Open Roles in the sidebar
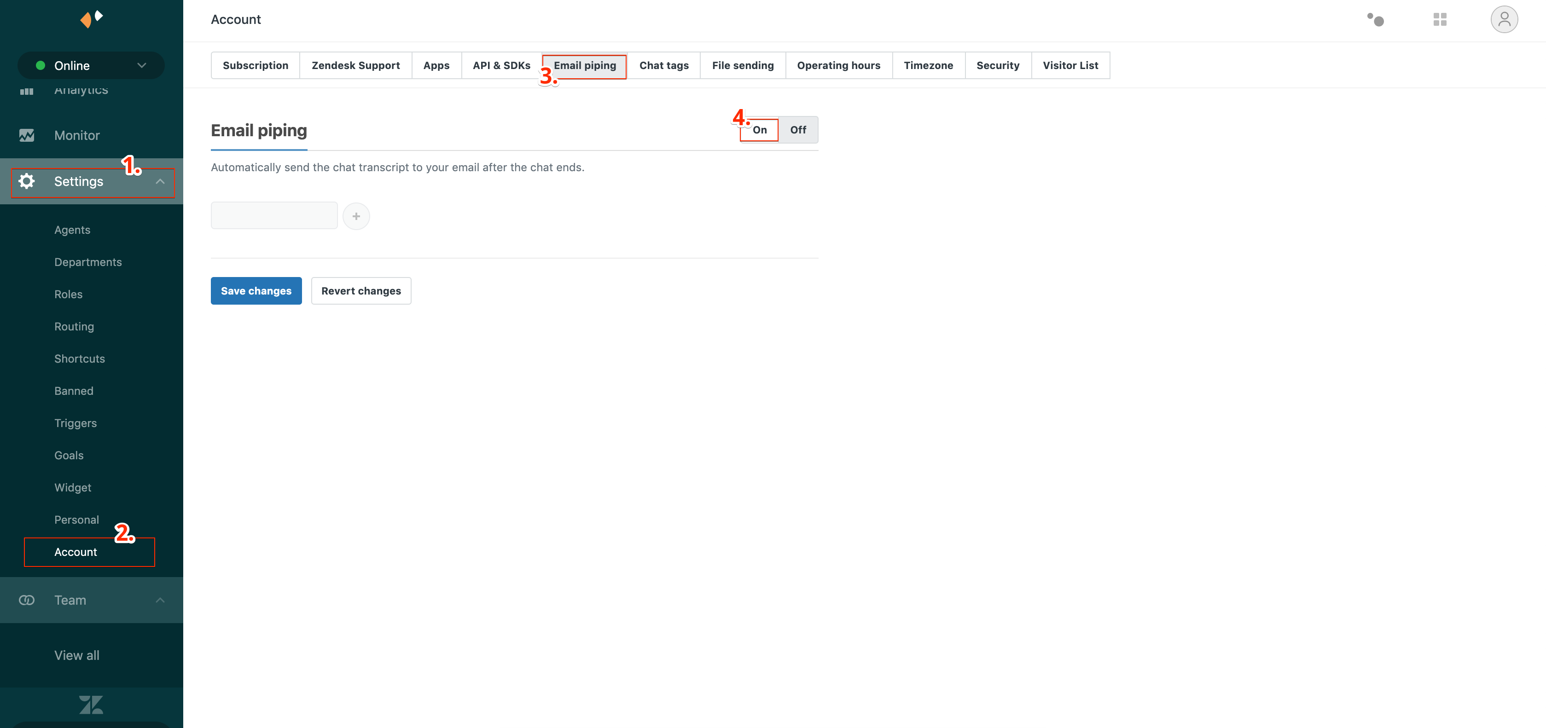 [x=69, y=295]
